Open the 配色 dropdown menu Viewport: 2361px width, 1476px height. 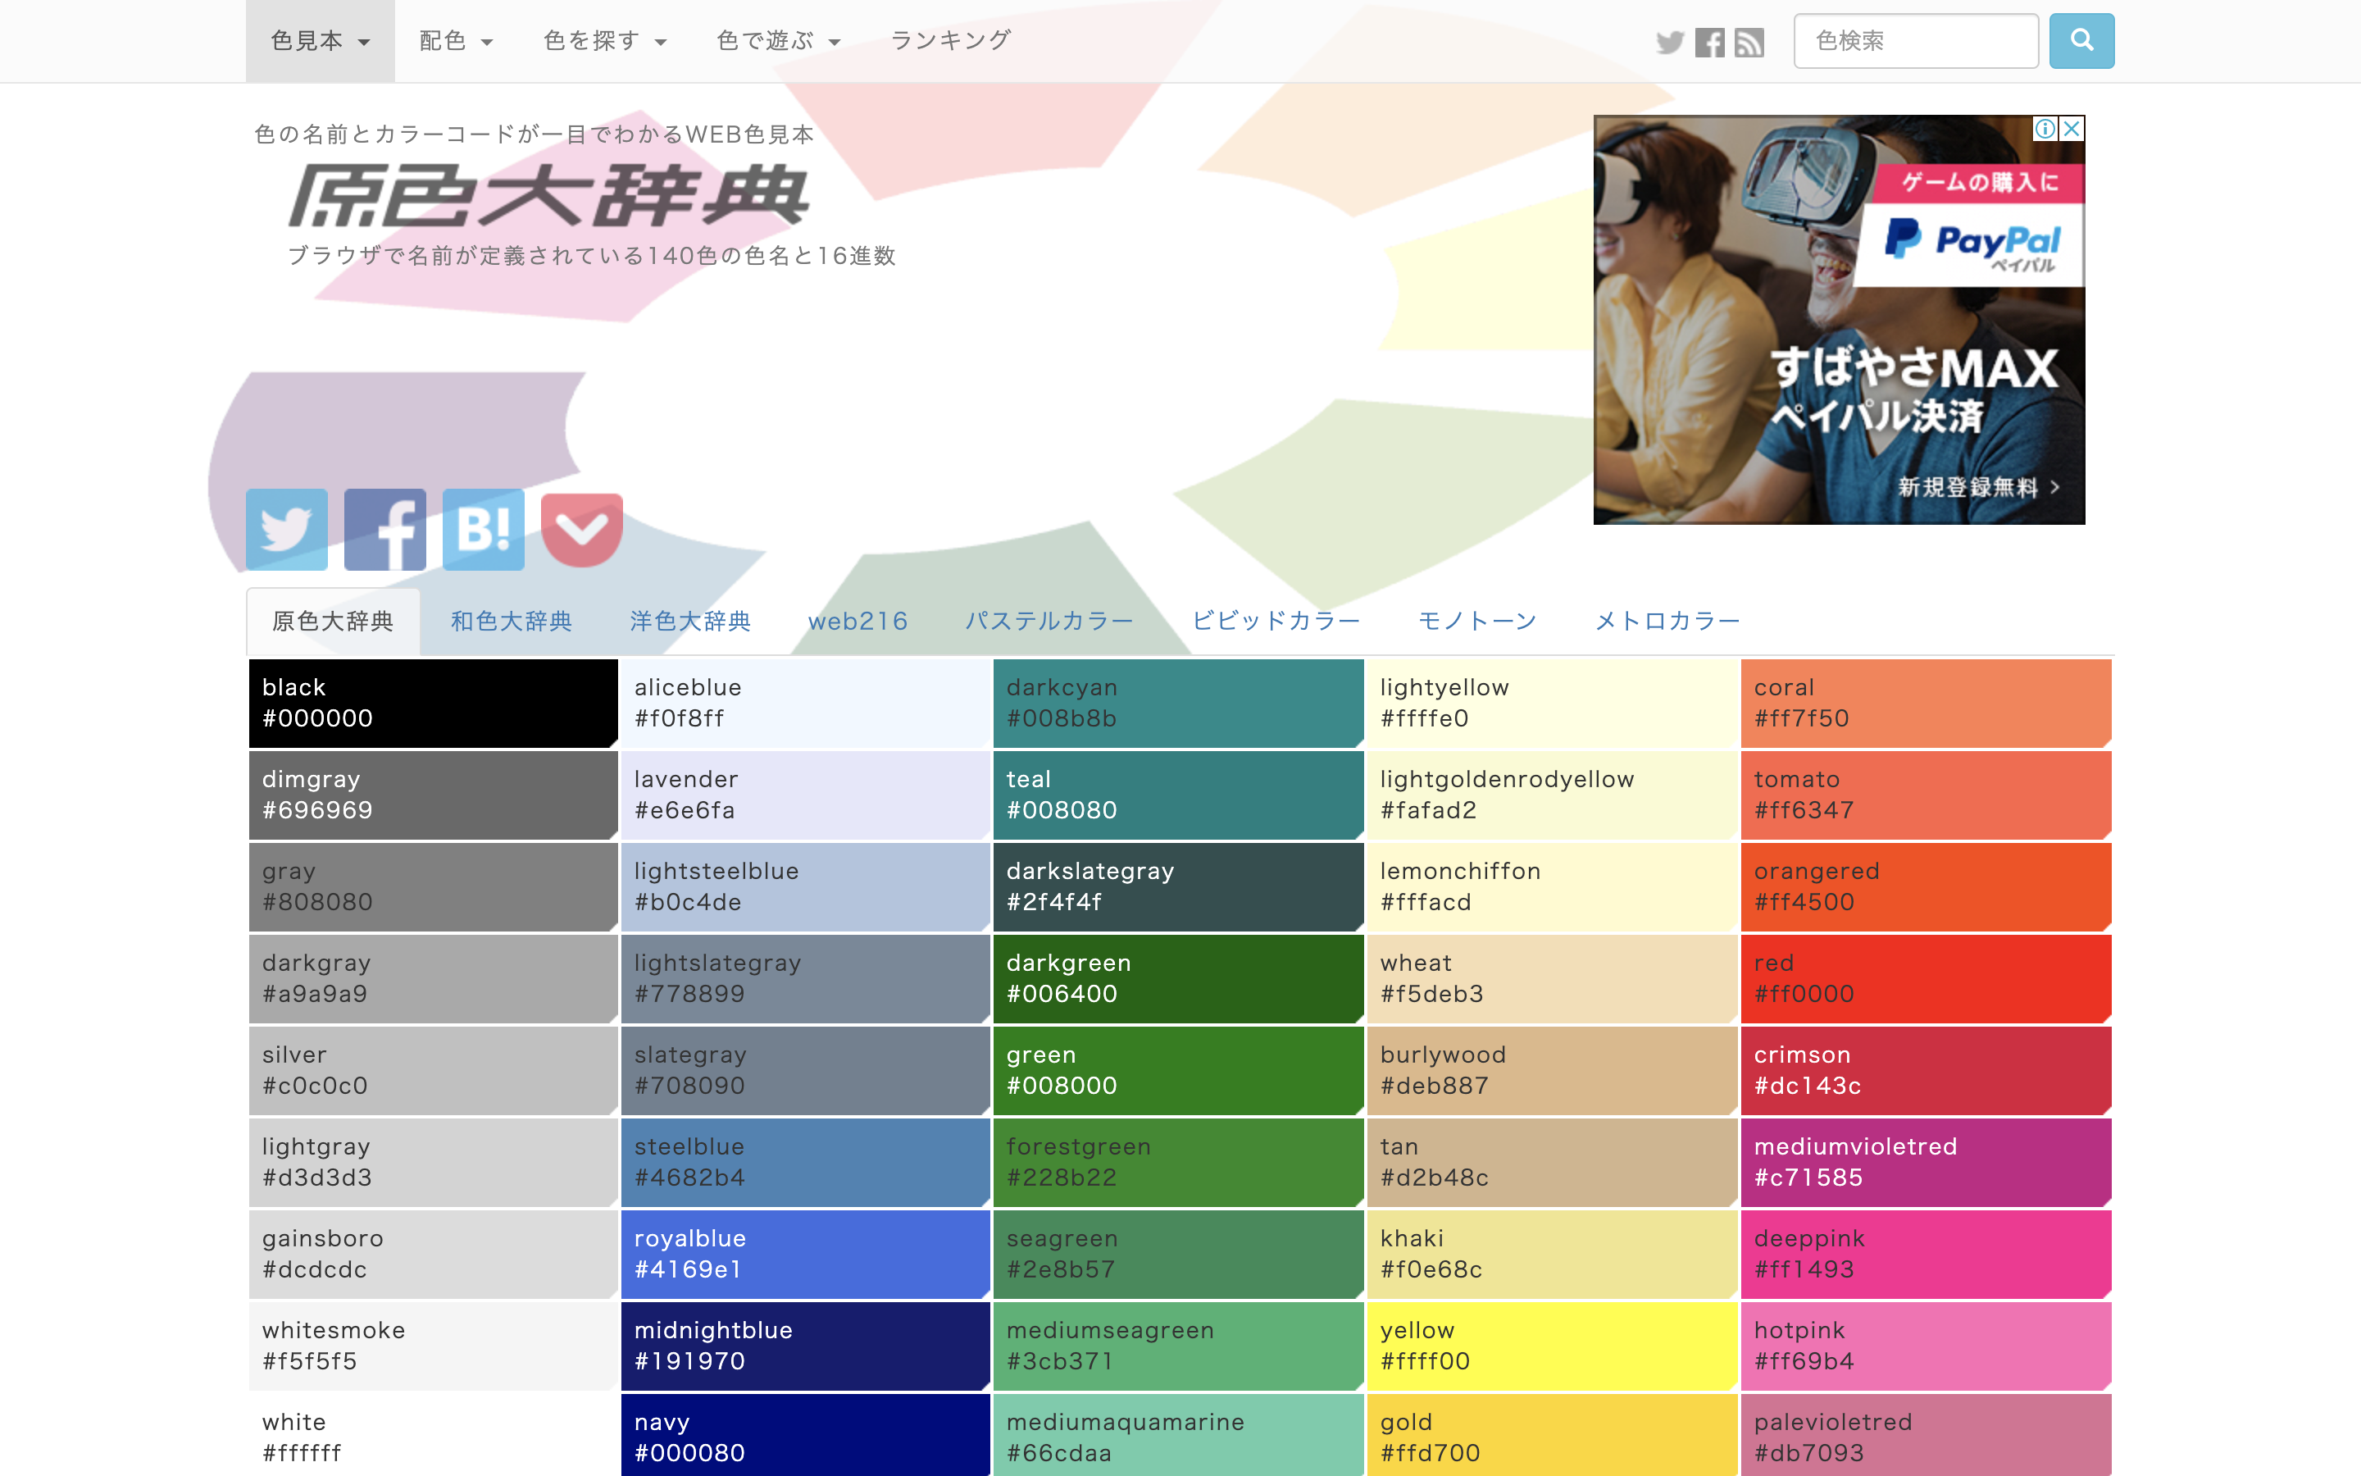pos(456,41)
